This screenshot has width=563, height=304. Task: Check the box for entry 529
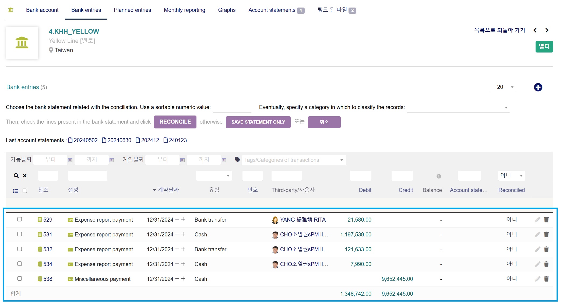point(20,219)
